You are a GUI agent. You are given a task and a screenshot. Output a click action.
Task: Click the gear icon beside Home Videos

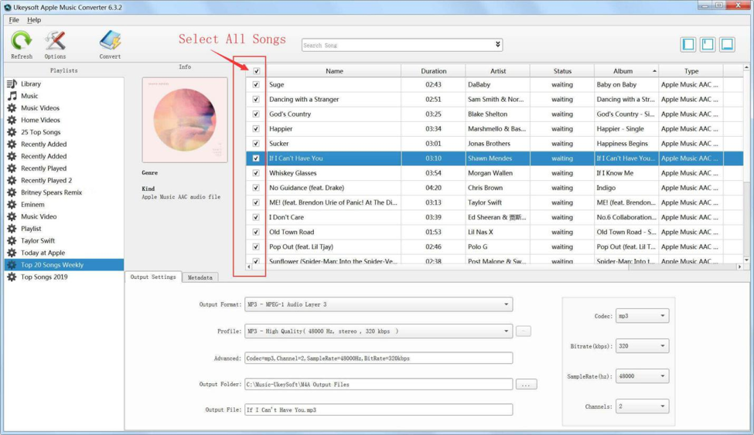point(12,120)
